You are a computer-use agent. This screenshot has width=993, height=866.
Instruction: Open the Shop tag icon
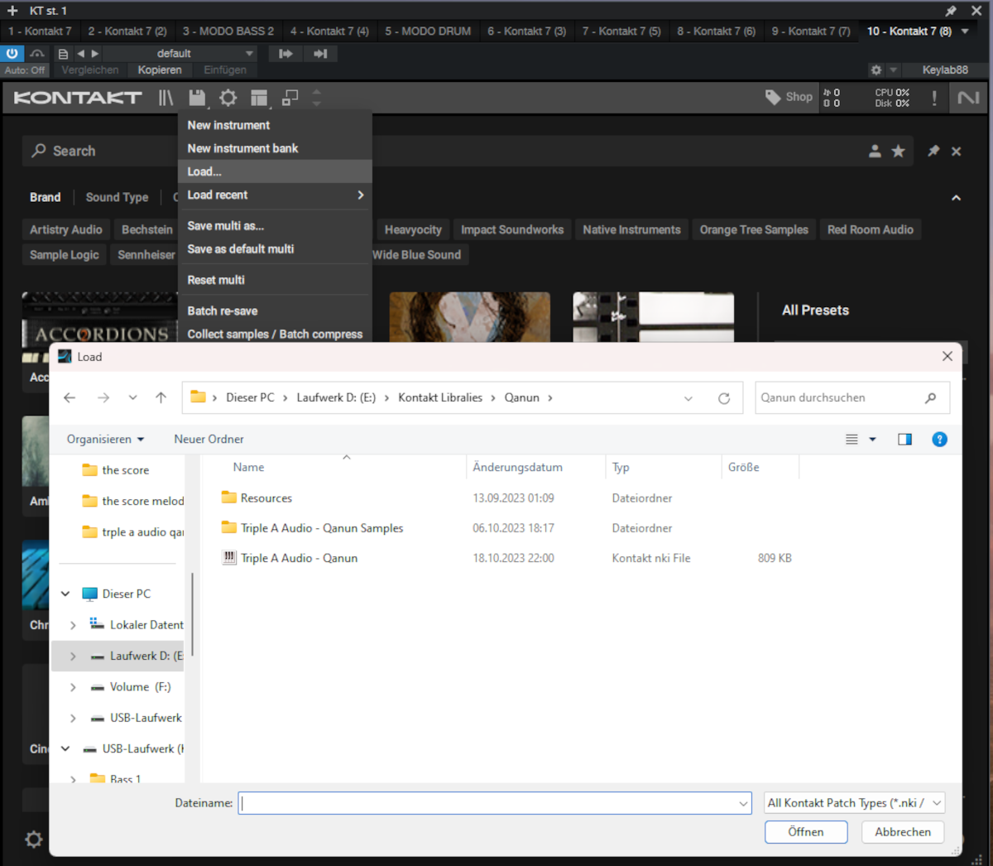[x=772, y=98]
